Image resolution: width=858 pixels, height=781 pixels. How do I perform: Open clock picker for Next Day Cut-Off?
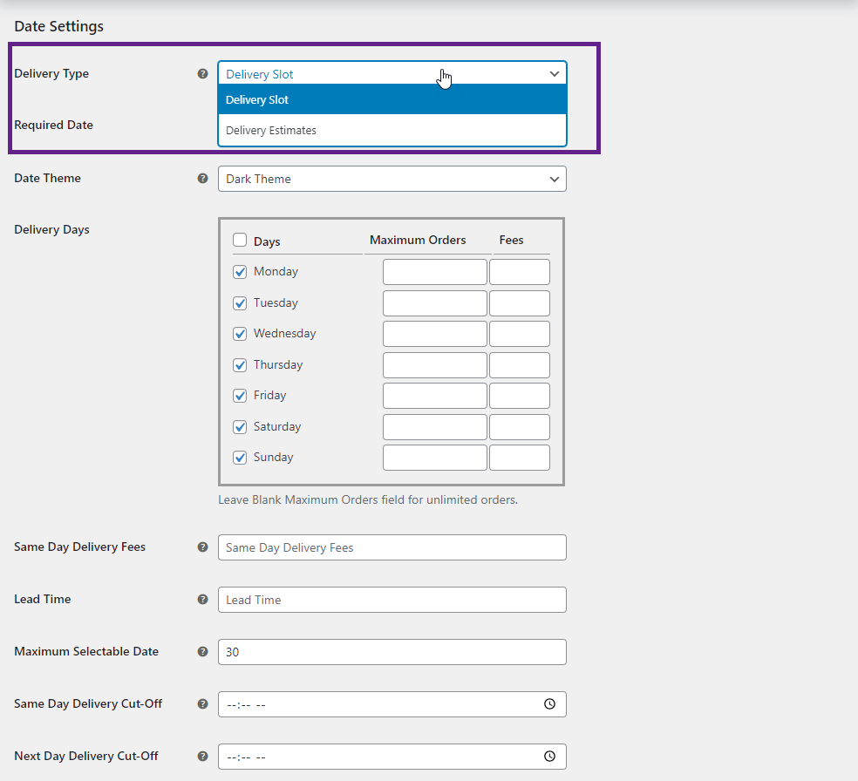(549, 757)
